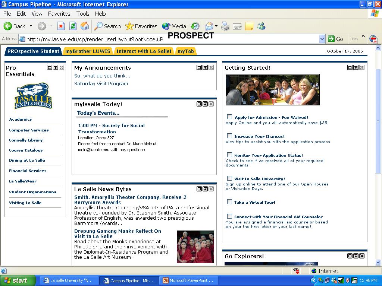Switch to the myBrother LUWIS tab
The height and width of the screenshot is (286, 382).
(88, 51)
